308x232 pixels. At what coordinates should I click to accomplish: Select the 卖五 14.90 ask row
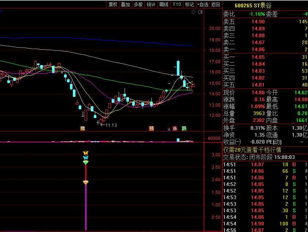(265, 22)
